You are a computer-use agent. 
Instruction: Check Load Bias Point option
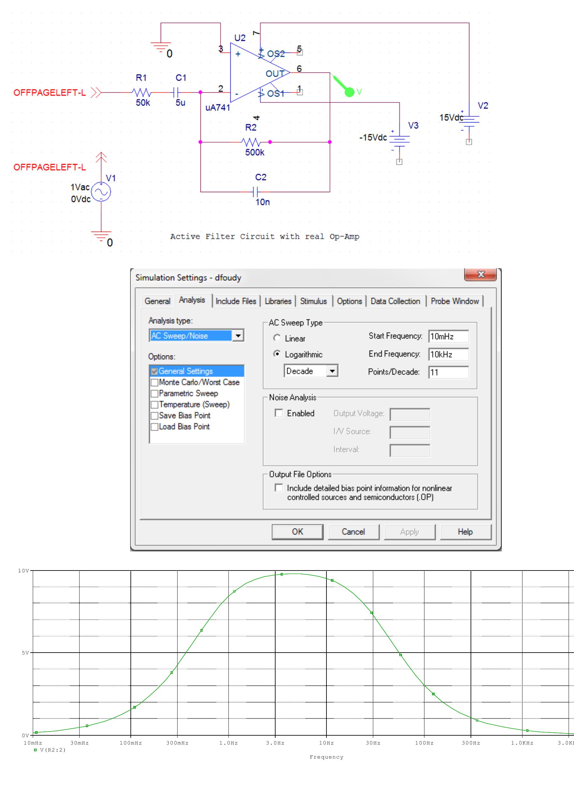pyautogui.click(x=154, y=427)
